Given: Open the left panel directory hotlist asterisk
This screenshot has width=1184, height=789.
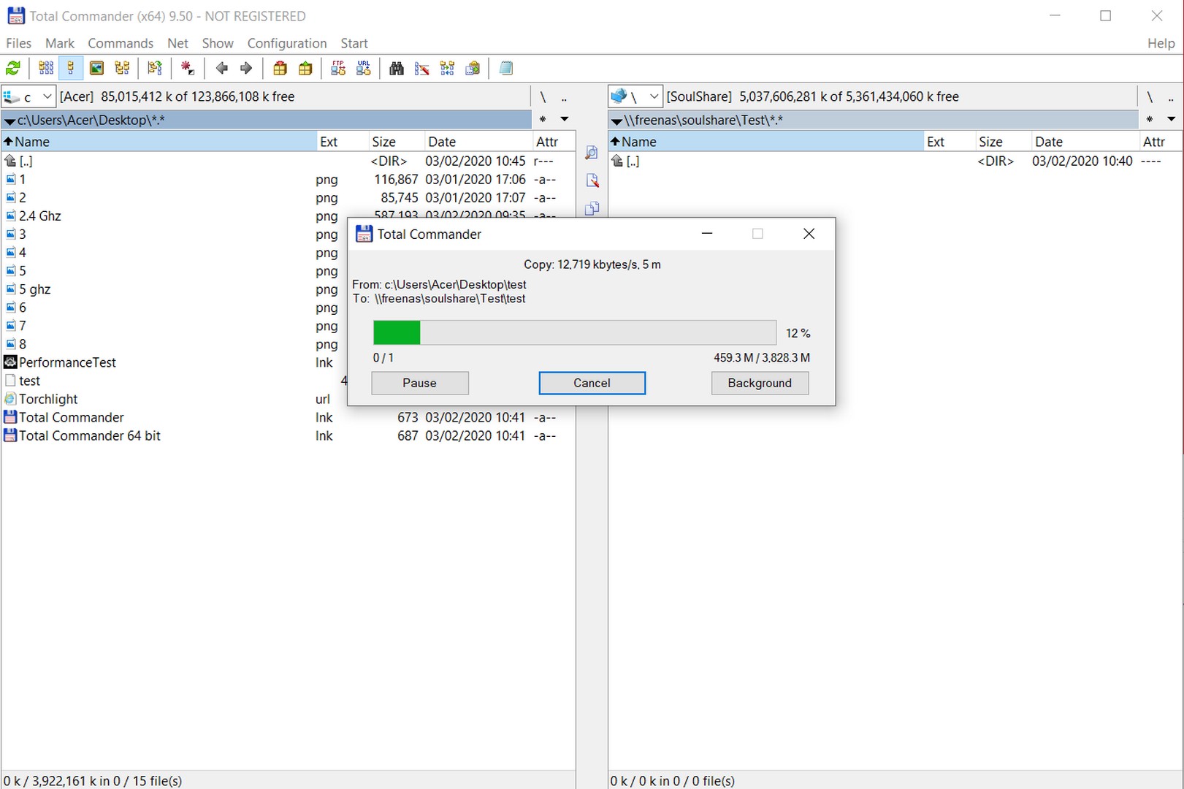Looking at the screenshot, I should (x=543, y=119).
